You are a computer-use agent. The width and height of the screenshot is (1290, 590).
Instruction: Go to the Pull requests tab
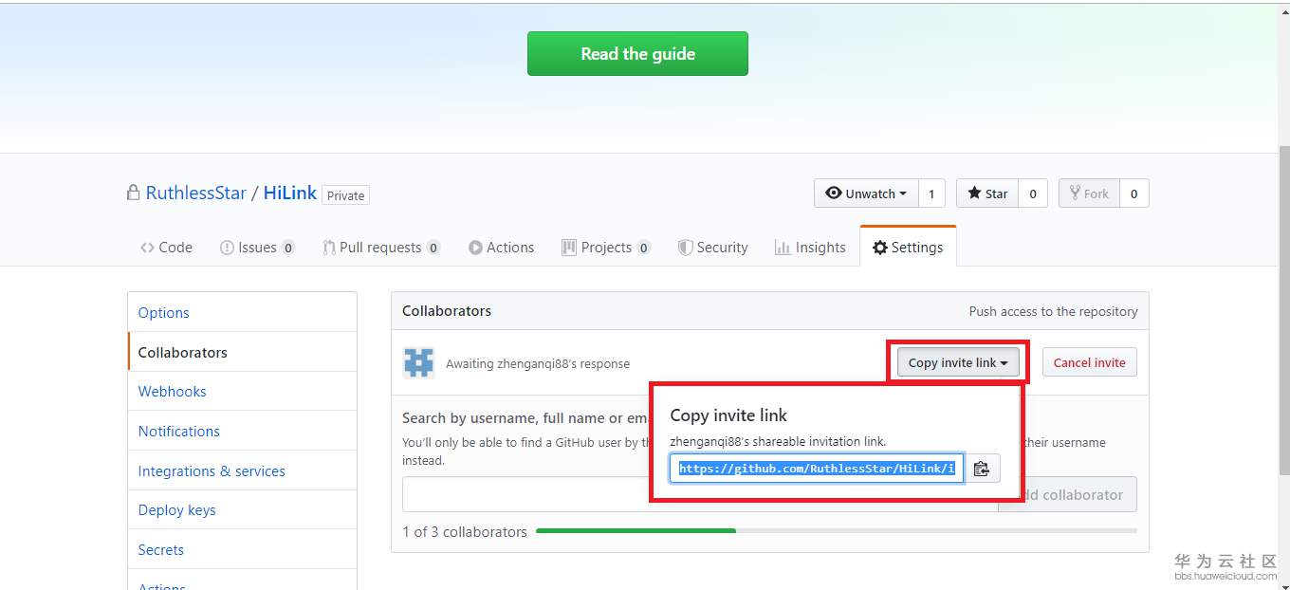[380, 248]
